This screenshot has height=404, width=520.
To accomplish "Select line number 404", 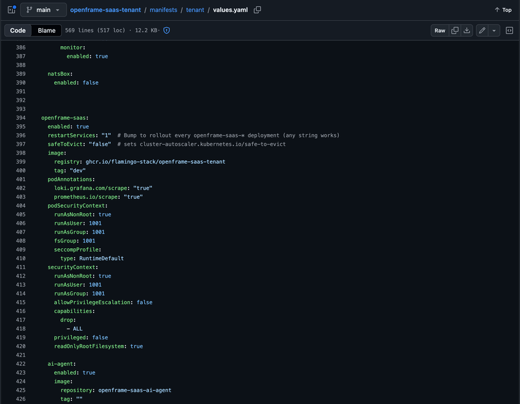I will pyautogui.click(x=20, y=206).
